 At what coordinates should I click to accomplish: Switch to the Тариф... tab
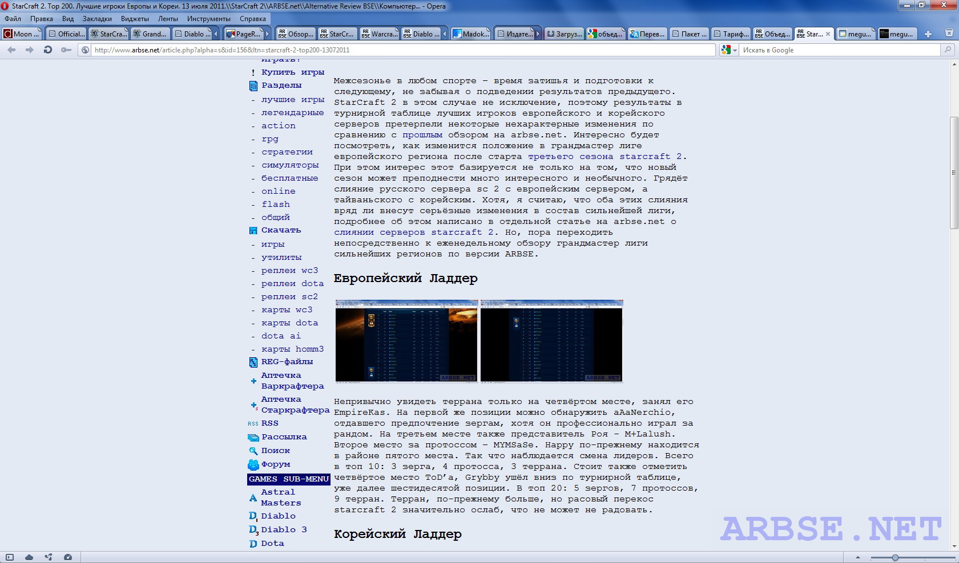tap(731, 34)
